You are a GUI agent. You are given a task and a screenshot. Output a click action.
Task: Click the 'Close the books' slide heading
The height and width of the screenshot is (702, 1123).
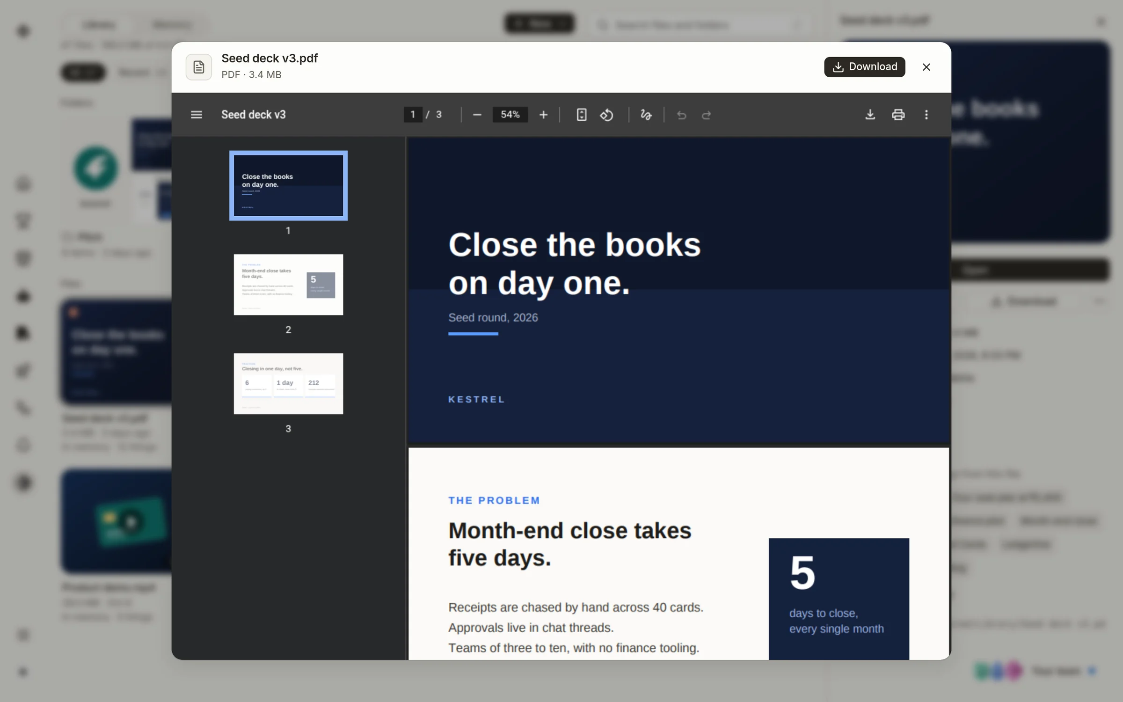[575, 264]
